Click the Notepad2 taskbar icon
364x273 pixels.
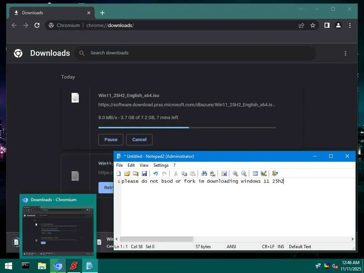[90, 266]
